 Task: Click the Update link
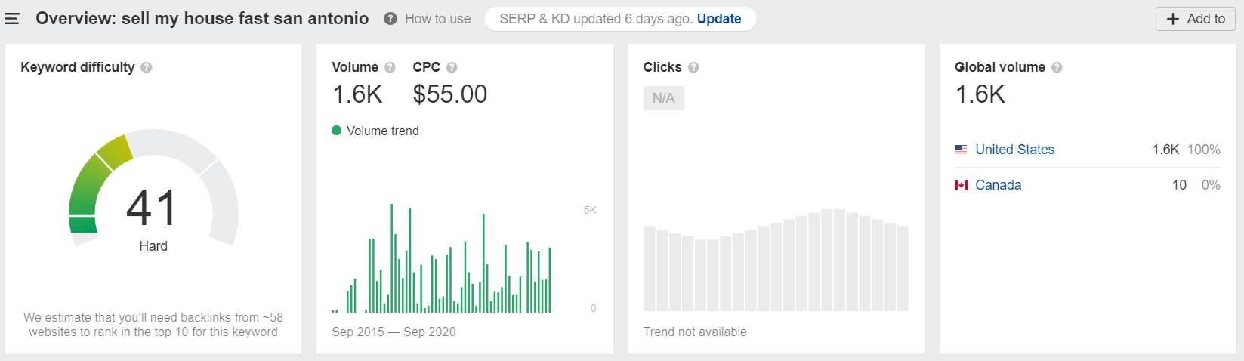coord(718,19)
